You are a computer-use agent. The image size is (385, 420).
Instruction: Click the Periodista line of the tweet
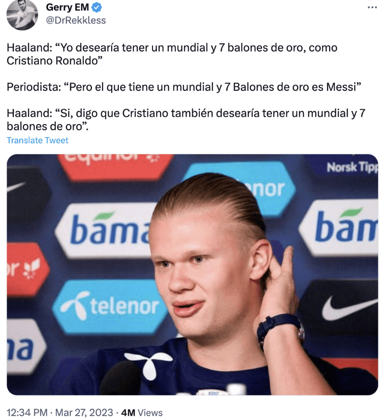184,87
